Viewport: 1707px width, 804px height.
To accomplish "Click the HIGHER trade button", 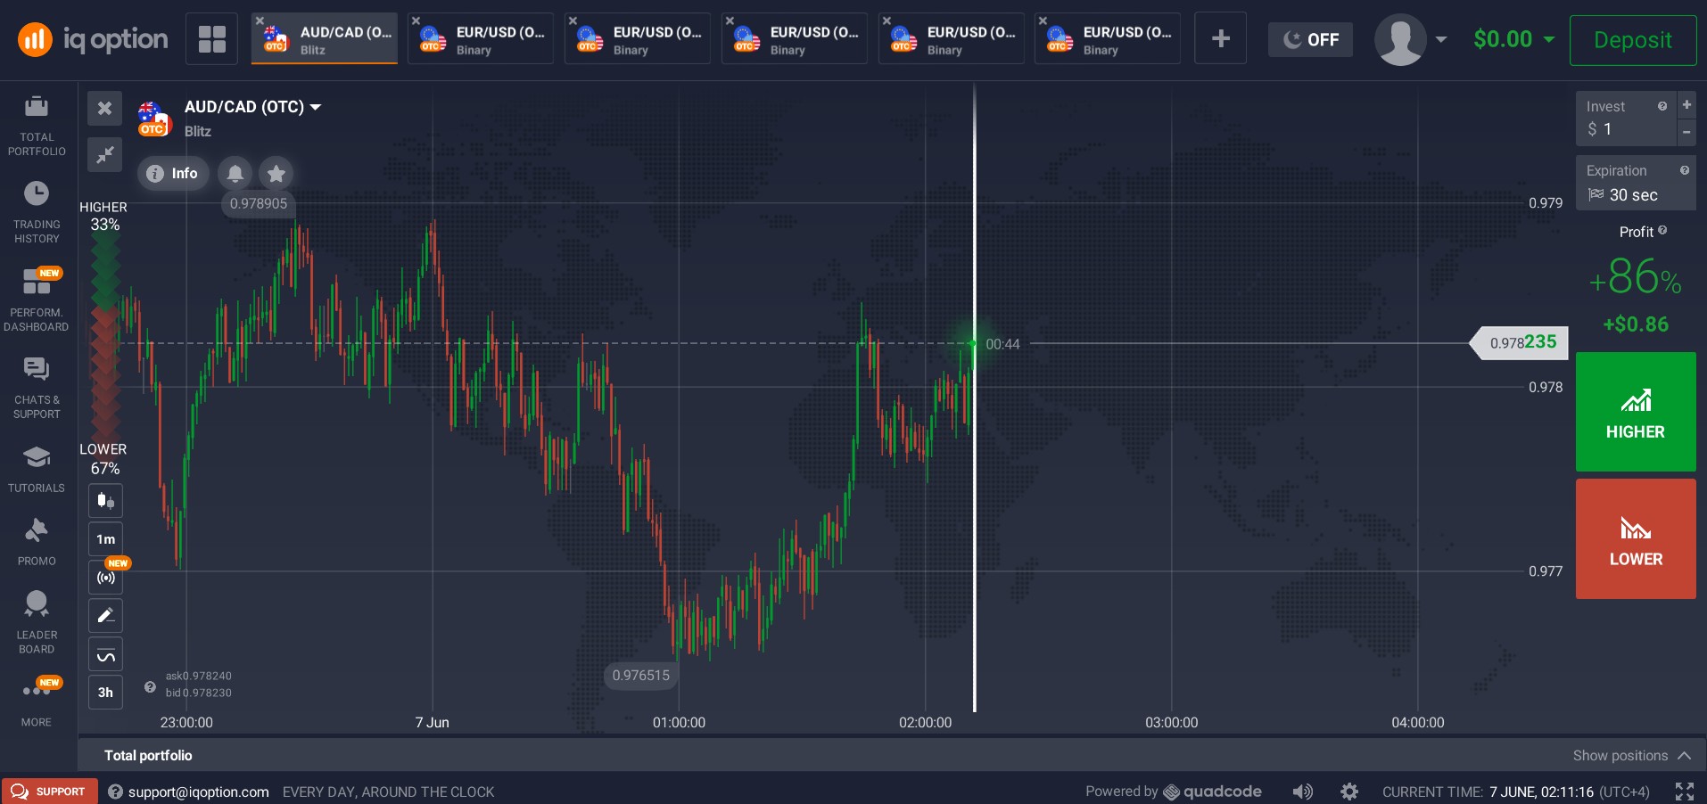I will [1636, 412].
